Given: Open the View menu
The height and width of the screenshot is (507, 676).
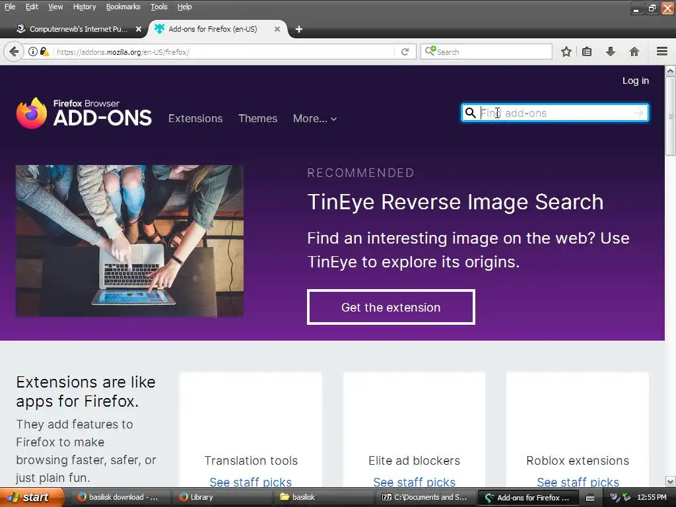Looking at the screenshot, I should [x=55, y=7].
